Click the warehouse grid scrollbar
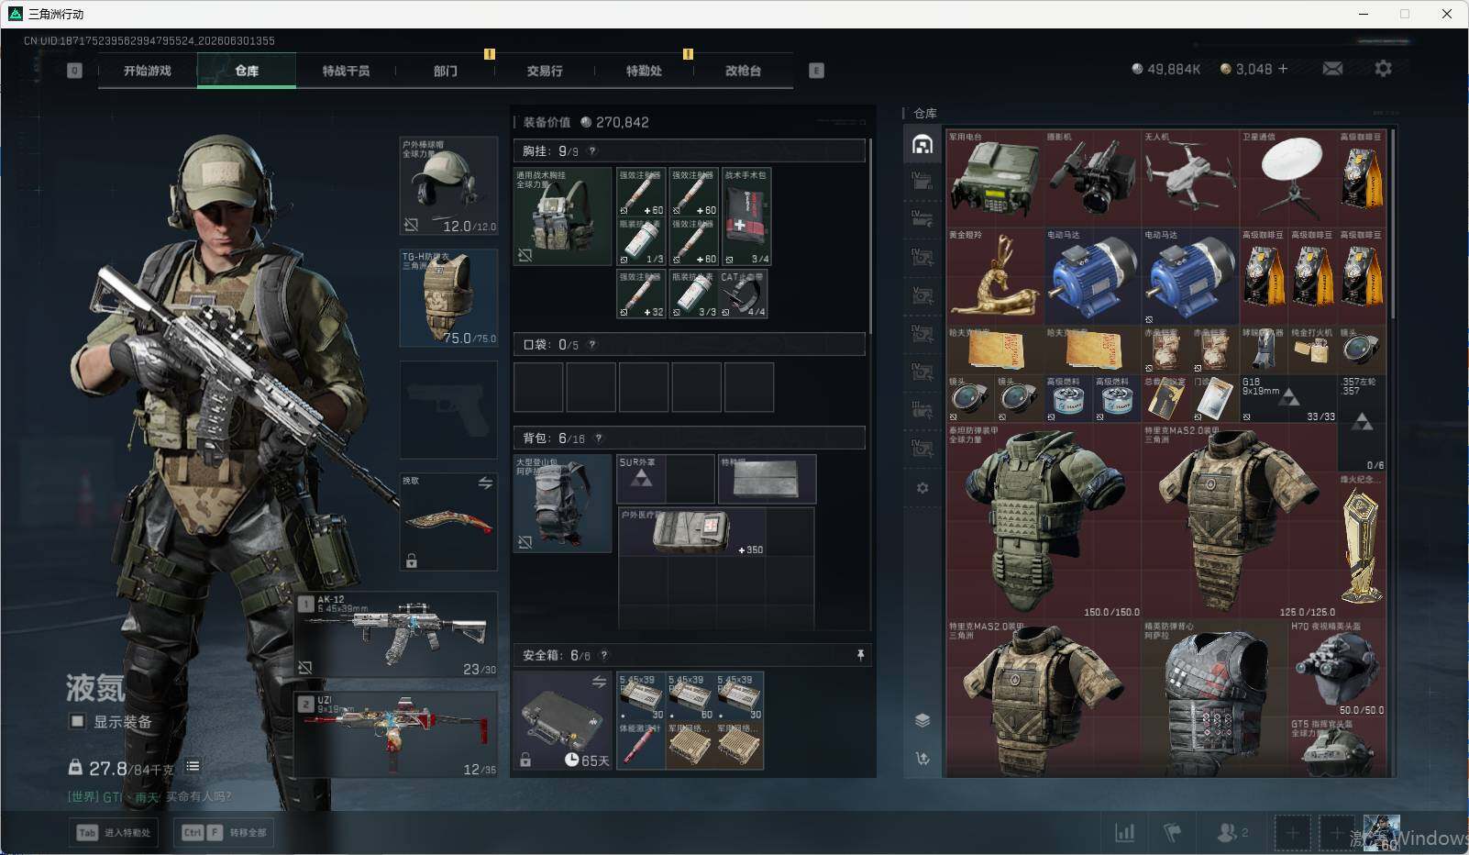 point(1393,225)
